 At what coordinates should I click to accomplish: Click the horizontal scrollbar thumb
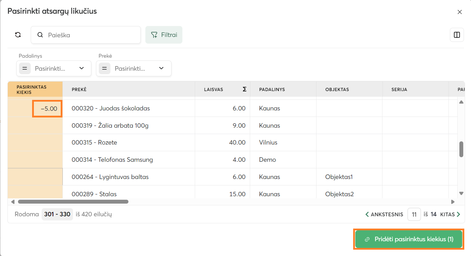[73, 202]
